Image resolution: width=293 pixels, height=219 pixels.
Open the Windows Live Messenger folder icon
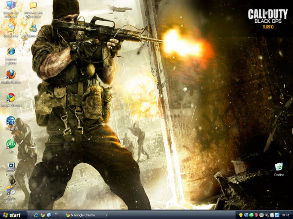[x=33, y=5]
